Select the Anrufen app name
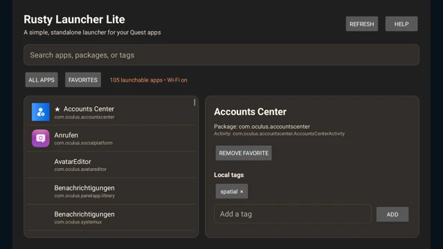Viewport: 443px width, 249px height. 66,136
